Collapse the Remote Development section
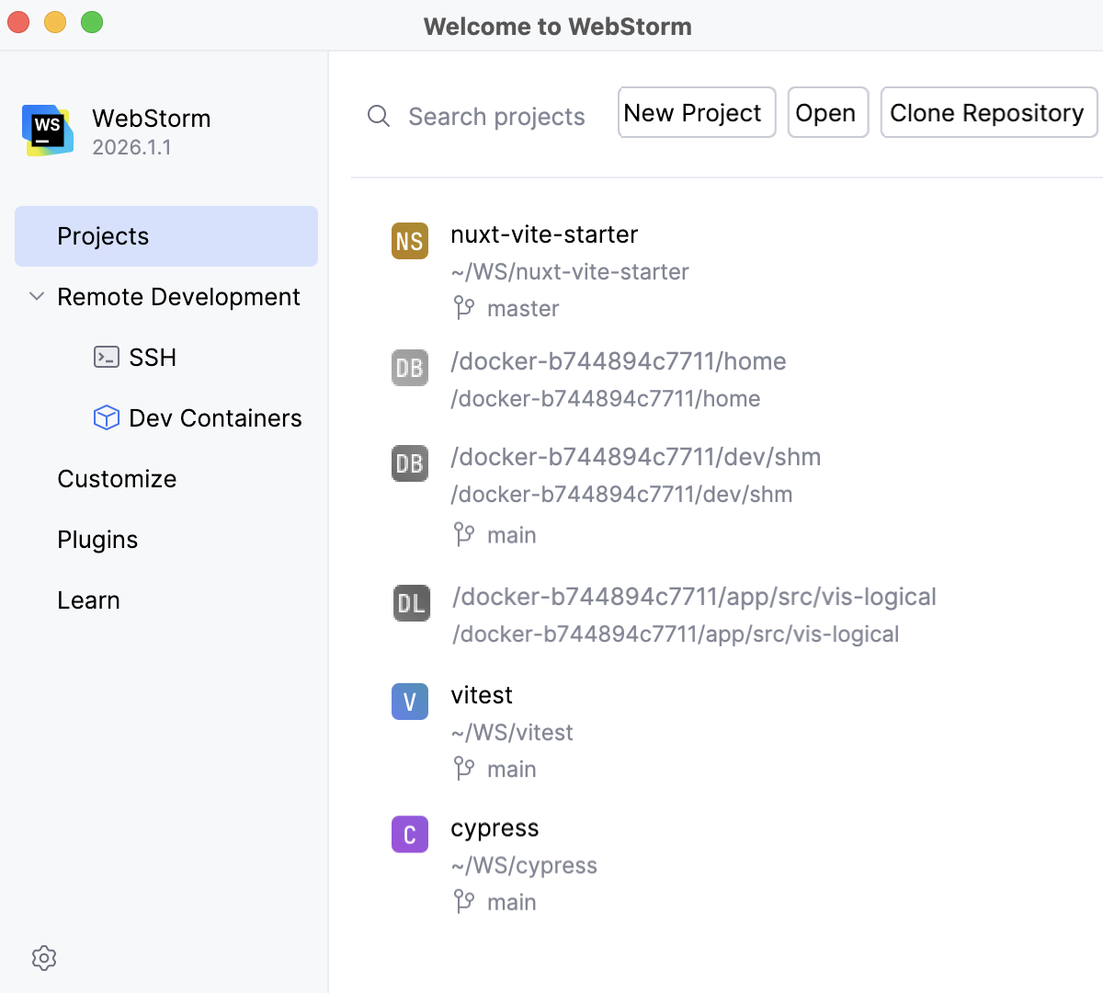 coord(37,296)
